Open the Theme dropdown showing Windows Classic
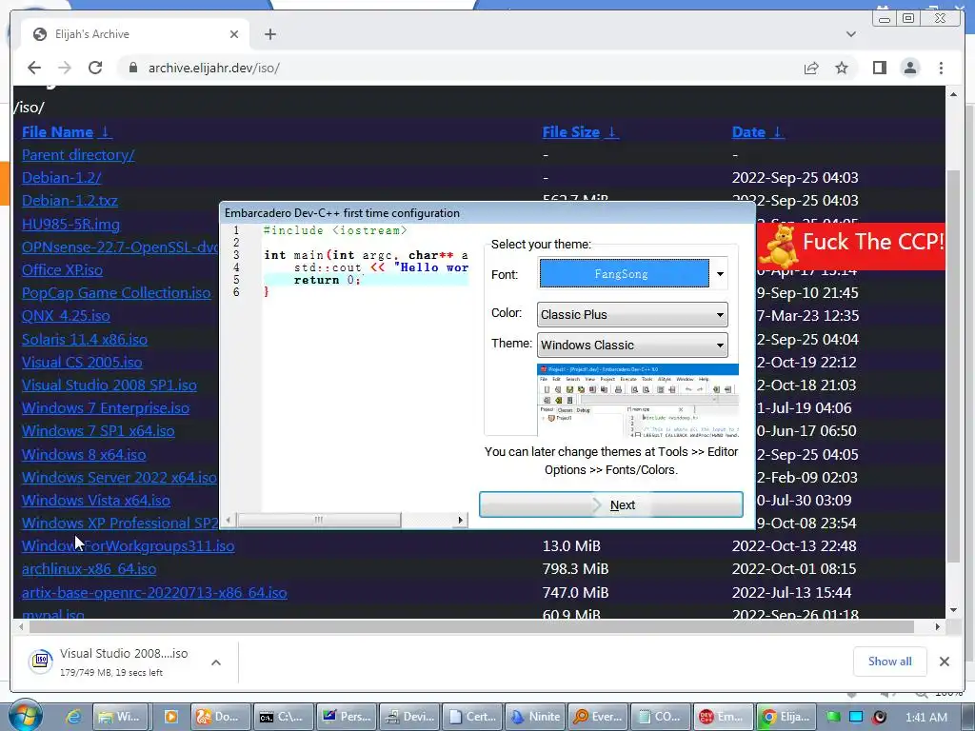The height and width of the screenshot is (731, 975). coord(632,345)
